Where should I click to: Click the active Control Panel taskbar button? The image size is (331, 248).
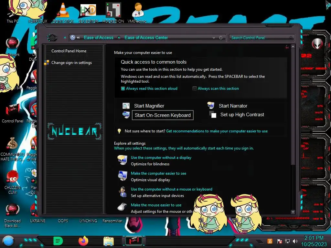coord(134,241)
